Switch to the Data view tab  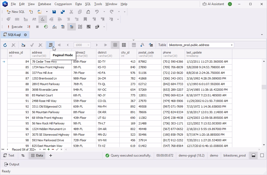point(37,155)
